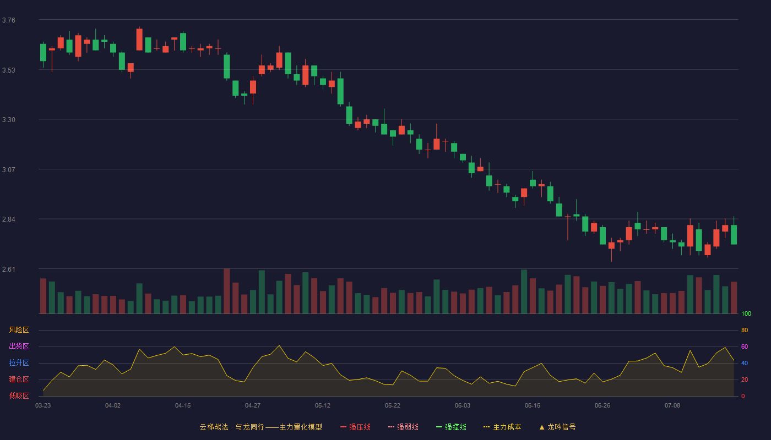
Task: Click the 龙吟信号 triangle legend icon
Action: pyautogui.click(x=542, y=427)
